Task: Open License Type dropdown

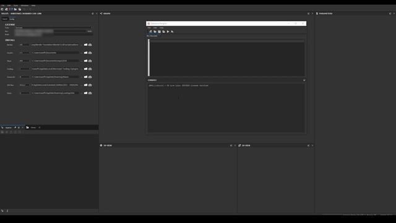Action: 54,27
